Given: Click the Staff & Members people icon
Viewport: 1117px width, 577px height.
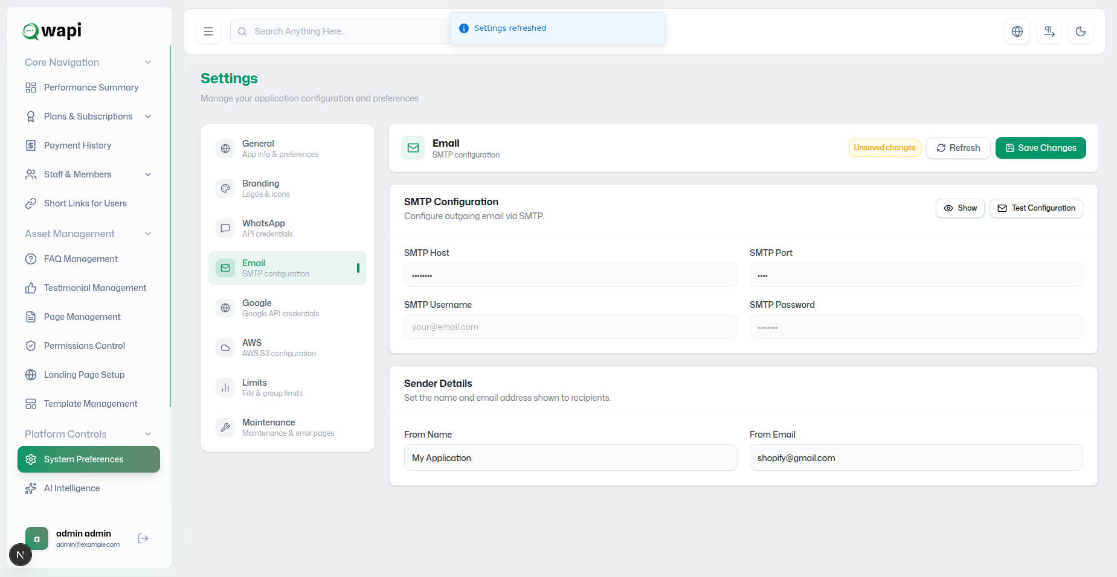Looking at the screenshot, I should coord(31,174).
